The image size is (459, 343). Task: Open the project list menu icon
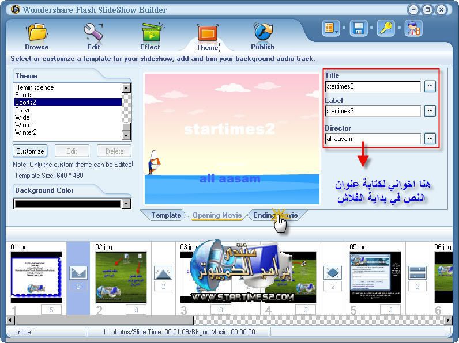tap(331, 28)
